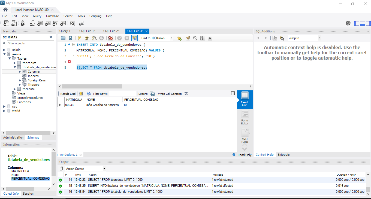Screen dimensions: 371x199
Task: Expand the sakila schema
Action: click(4, 50)
